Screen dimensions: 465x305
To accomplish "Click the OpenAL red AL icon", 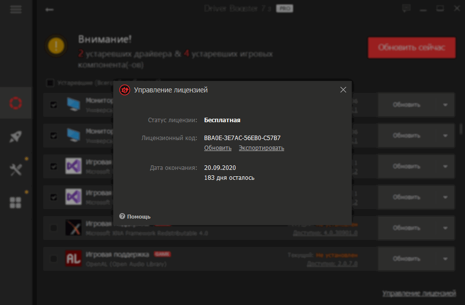I will tap(73, 258).
